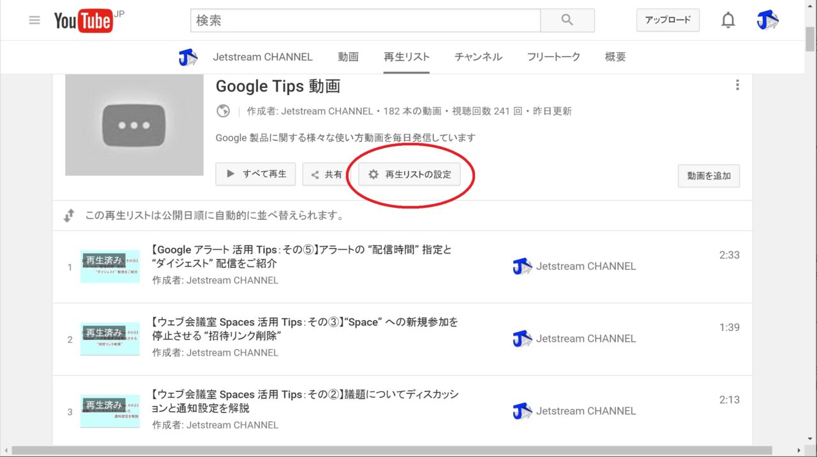Click the YouTube logo
817x457 pixels.
pos(84,21)
